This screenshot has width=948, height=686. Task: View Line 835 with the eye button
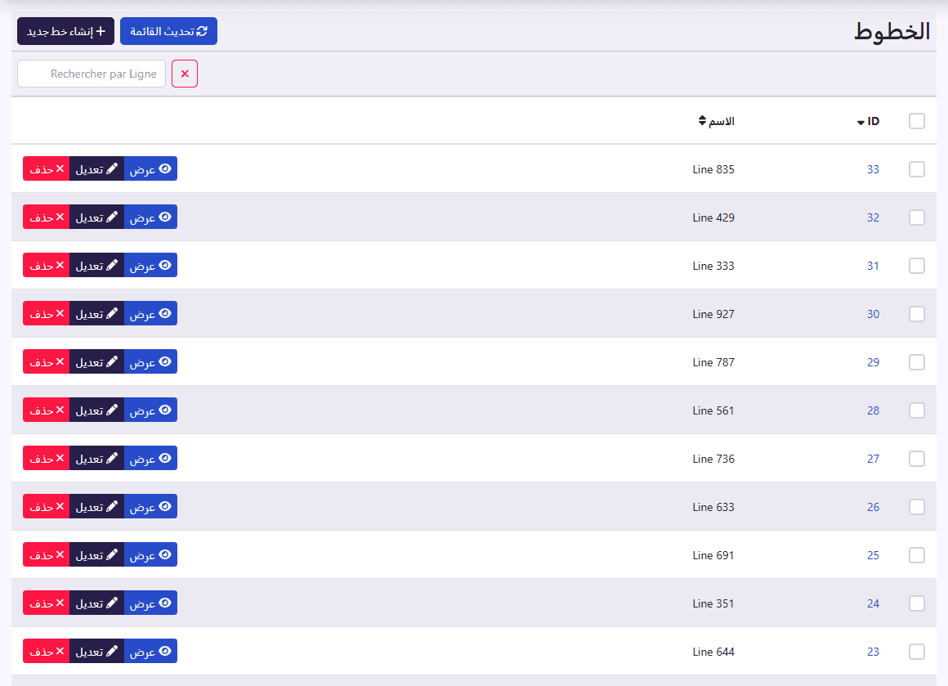tap(150, 168)
